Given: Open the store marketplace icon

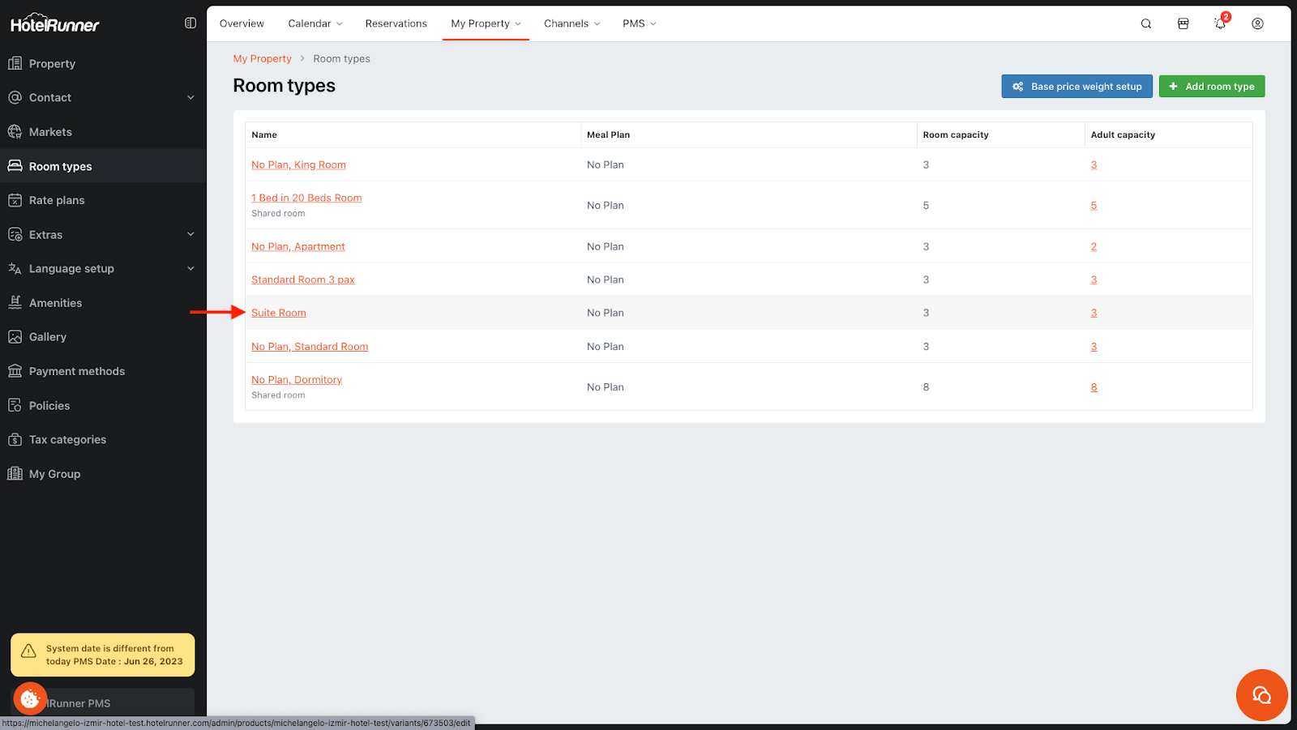Looking at the screenshot, I should coord(1183,23).
